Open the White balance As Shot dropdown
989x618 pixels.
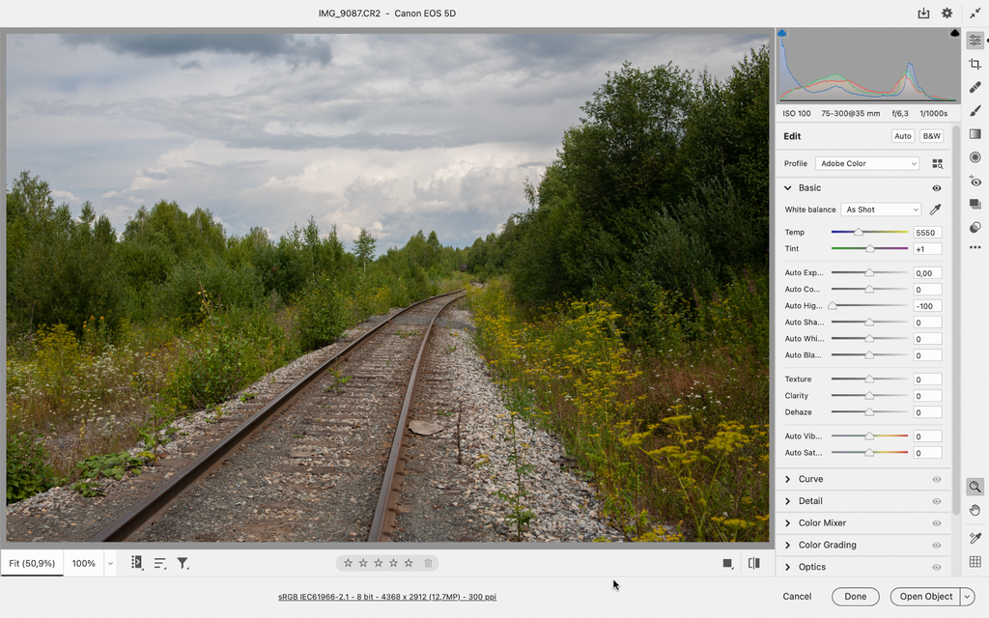tap(881, 210)
